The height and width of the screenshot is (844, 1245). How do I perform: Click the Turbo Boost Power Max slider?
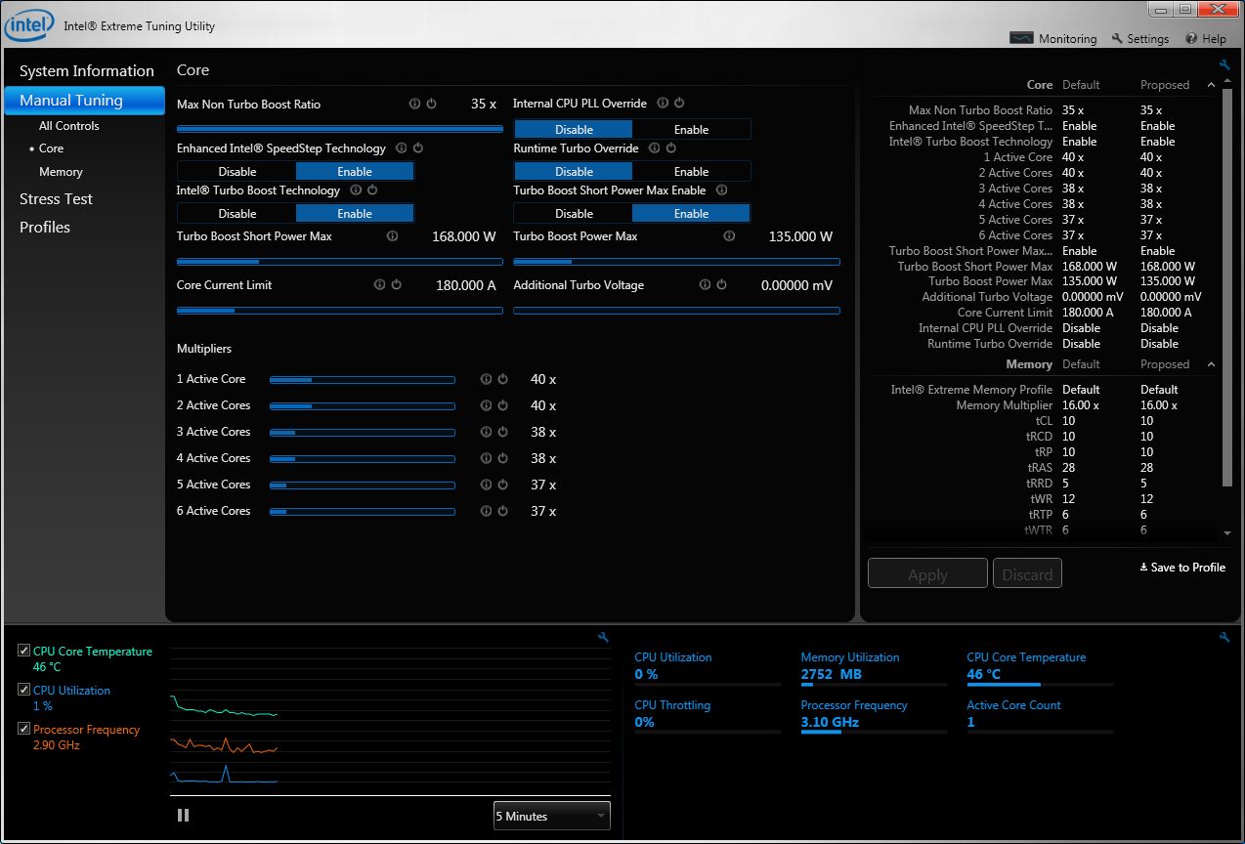676,262
